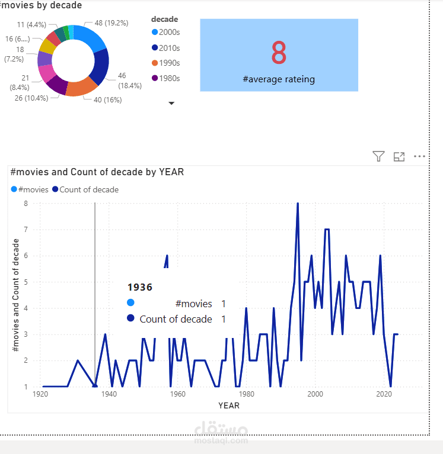This screenshot has height=454, width=443.
Task: Select the pink 21 (8.4%) donut slice
Action: click(x=46, y=73)
